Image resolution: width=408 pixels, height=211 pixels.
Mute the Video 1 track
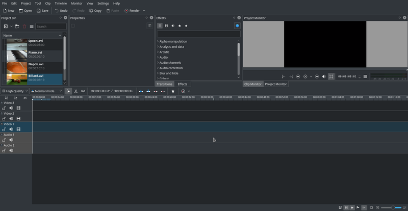pos(11,129)
